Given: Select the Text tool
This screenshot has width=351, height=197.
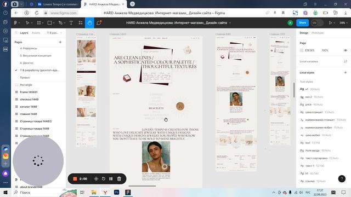Looking at the screenshot, I should (71, 23).
